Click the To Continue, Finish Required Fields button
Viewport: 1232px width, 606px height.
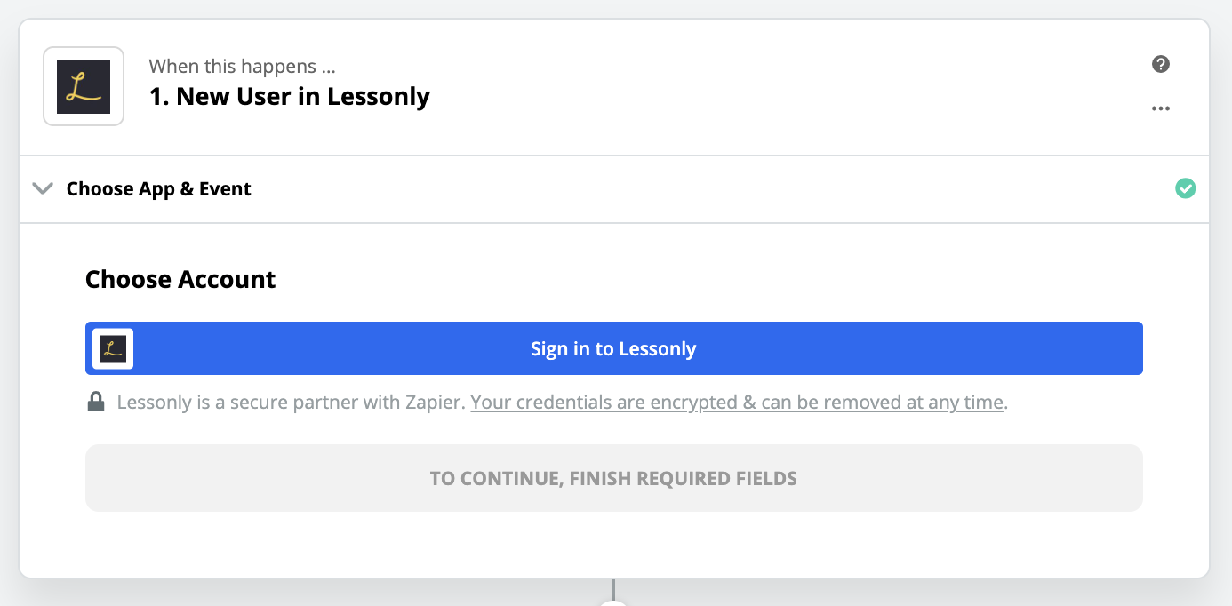613,478
